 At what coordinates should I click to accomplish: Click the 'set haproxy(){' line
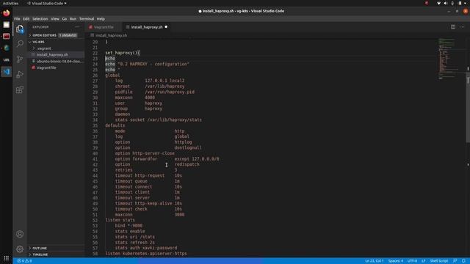[123, 53]
